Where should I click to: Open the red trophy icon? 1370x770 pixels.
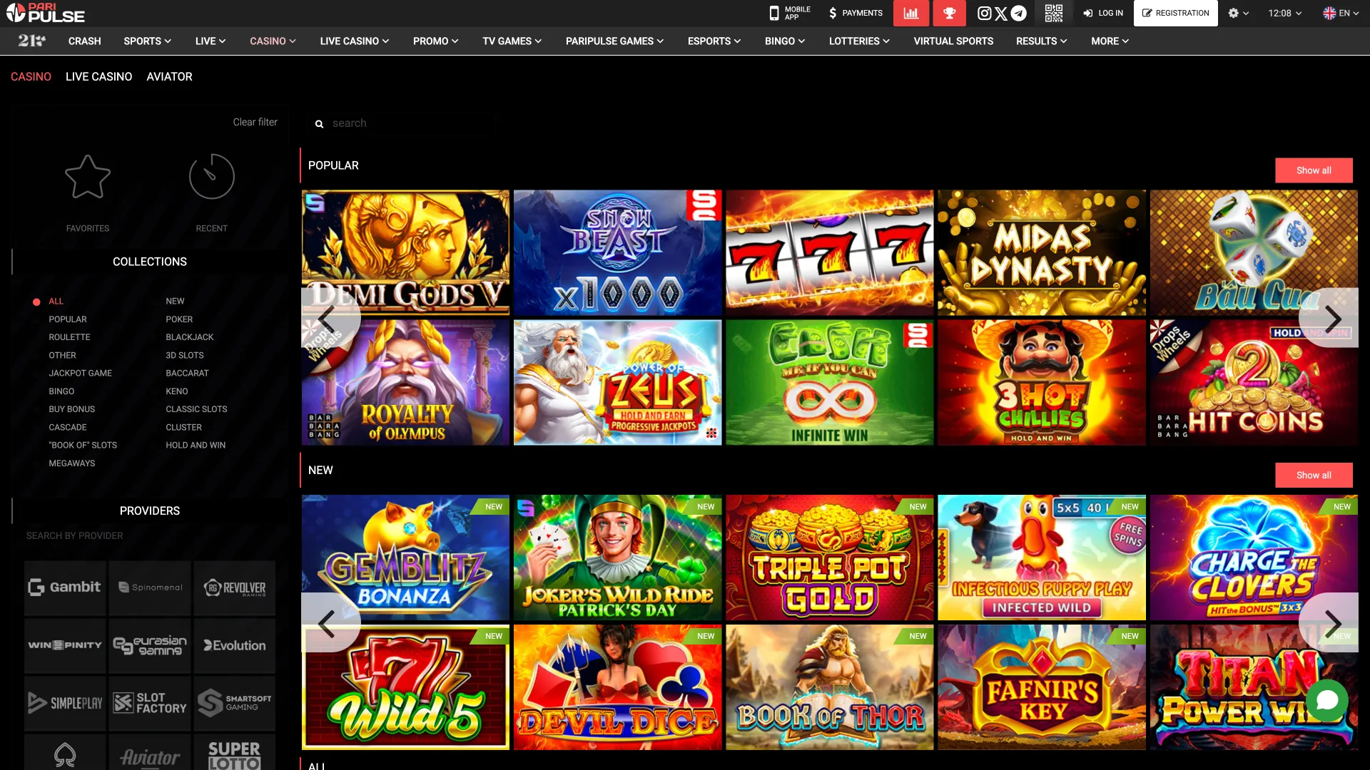(949, 13)
